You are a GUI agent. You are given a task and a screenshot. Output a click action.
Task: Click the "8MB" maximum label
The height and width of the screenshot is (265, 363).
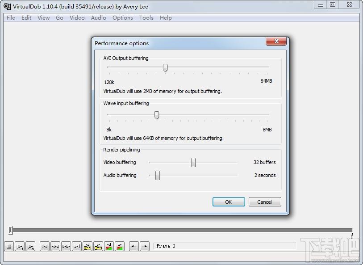pos(267,130)
